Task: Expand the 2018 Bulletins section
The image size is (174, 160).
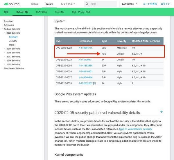Action: click(5, 53)
